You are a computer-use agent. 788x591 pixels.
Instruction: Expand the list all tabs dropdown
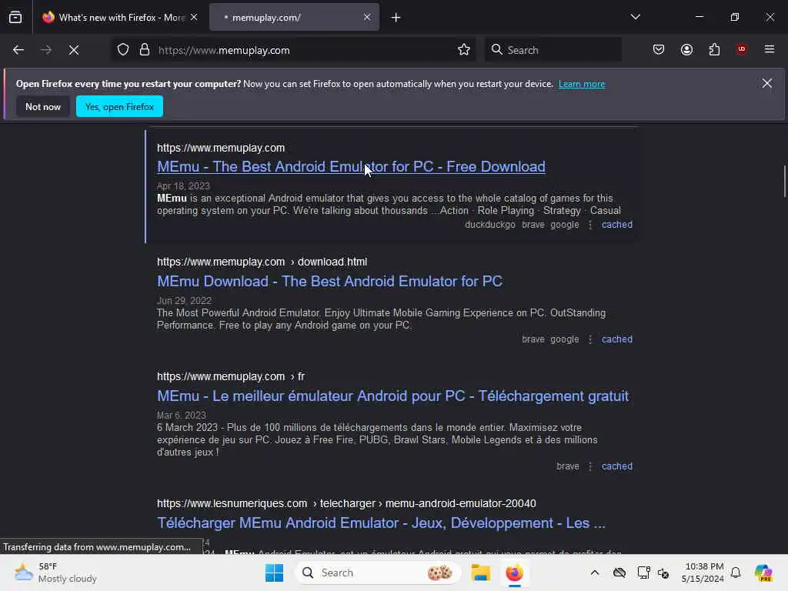pos(635,17)
